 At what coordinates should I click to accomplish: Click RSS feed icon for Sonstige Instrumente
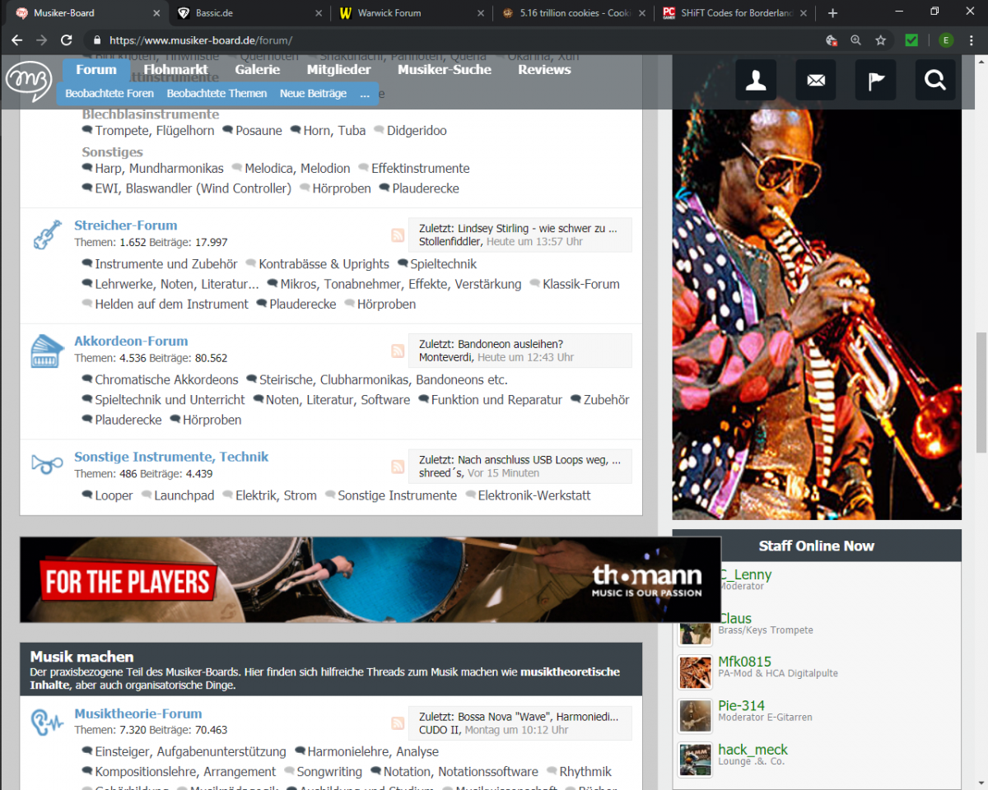coord(398,467)
